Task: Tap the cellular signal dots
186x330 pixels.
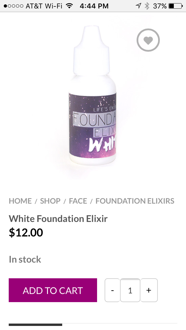Action: click(13, 6)
